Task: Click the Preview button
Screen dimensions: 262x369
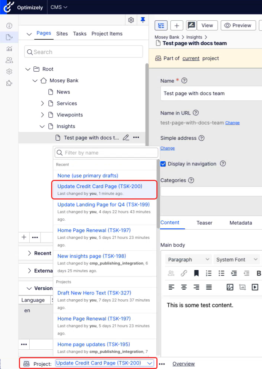Action: pos(238,26)
